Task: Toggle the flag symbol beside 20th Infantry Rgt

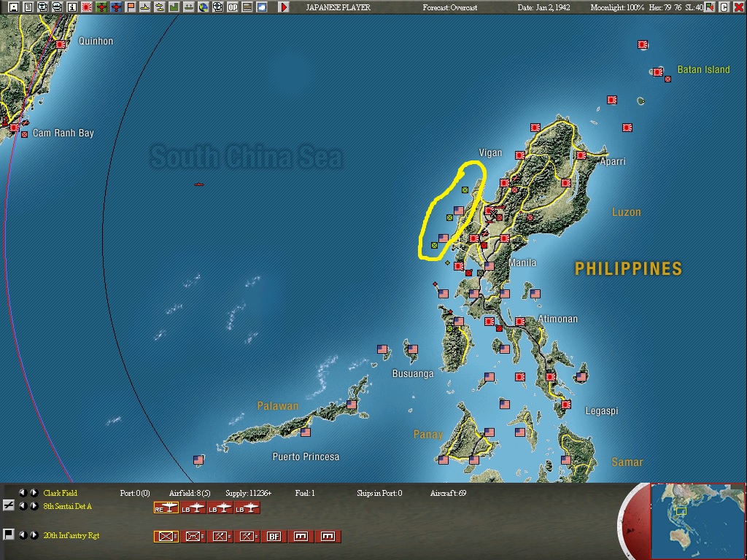Action: (x=7, y=534)
